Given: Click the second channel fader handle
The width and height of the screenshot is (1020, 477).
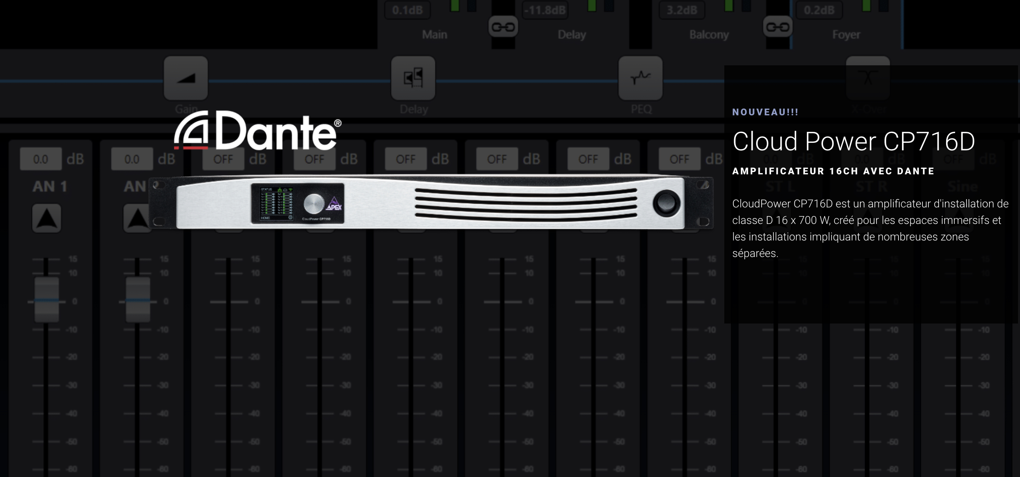Looking at the screenshot, I should 138,300.
